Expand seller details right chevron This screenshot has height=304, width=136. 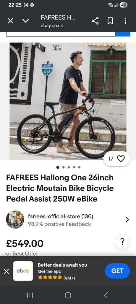tap(127, 220)
